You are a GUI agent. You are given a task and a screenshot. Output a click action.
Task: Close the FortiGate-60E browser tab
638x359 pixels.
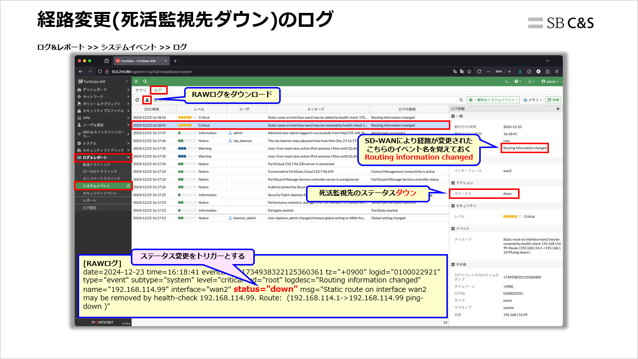[166, 61]
